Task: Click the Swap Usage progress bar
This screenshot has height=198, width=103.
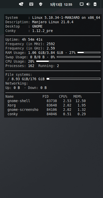Action: (x=79, y=57)
